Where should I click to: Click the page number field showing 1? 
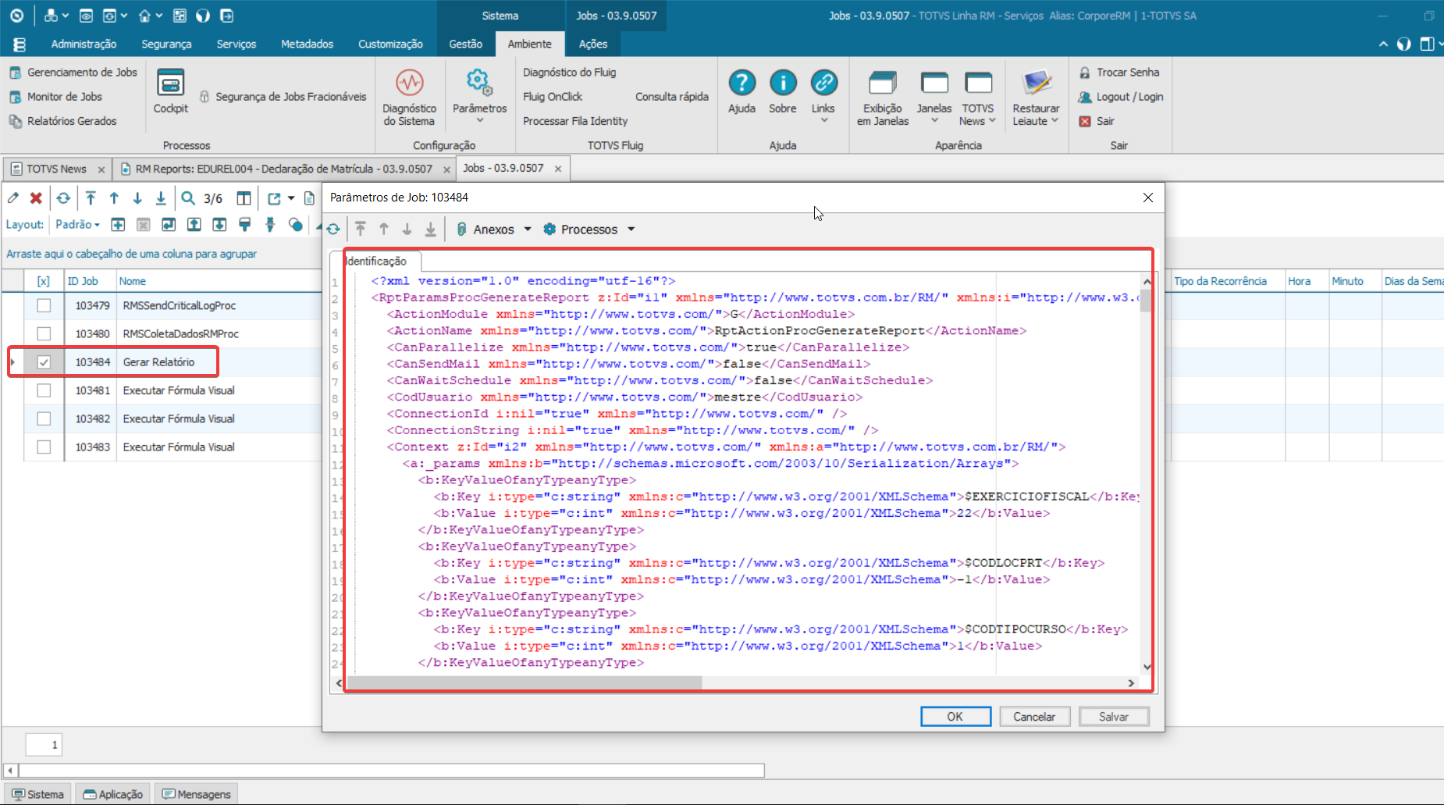pos(44,745)
